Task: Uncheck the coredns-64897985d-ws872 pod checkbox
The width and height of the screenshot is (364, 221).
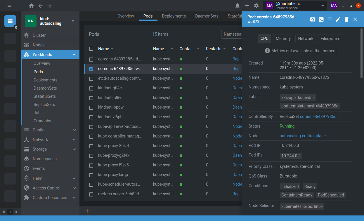Action: tap(91, 69)
